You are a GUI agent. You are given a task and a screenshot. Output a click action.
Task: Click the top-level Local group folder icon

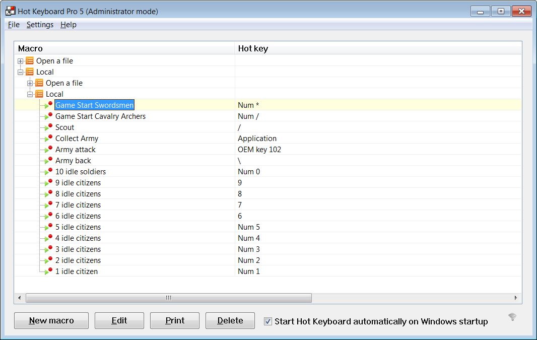(30, 72)
